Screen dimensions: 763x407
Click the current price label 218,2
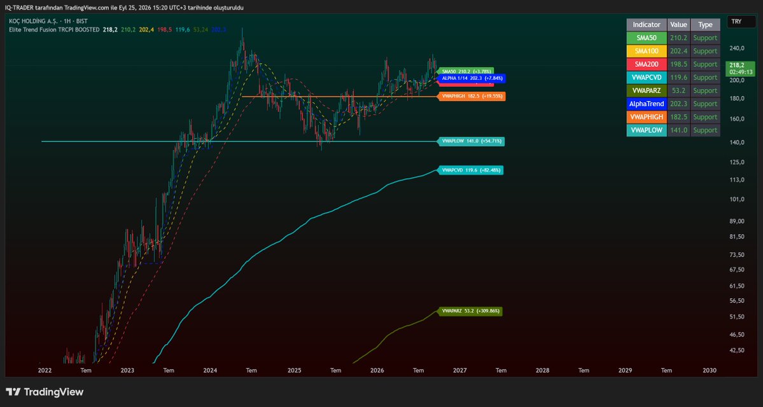pos(740,68)
